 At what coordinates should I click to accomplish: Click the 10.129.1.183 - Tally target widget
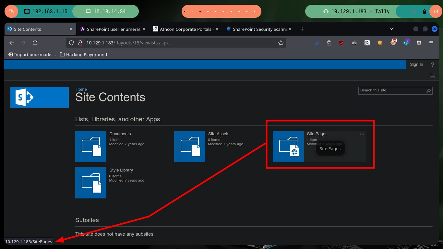356,11
